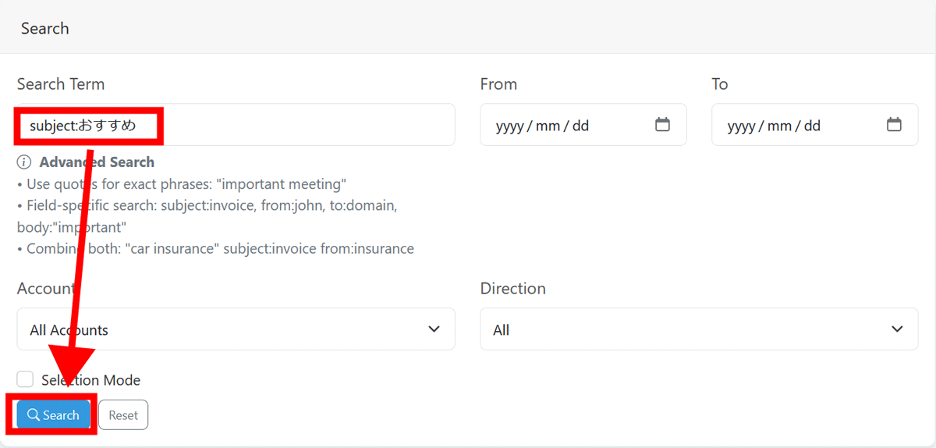Select the day segment in the To date
Viewport: 936px width, 448px height.
(812, 126)
